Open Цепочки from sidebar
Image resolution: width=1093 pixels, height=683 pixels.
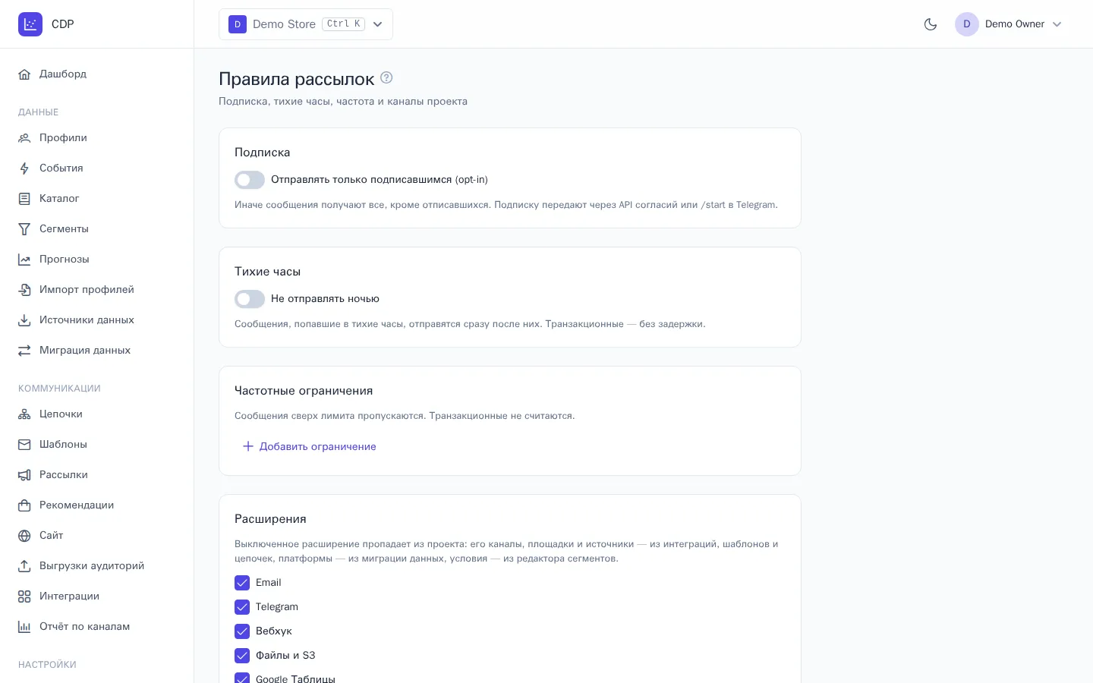pos(97,414)
